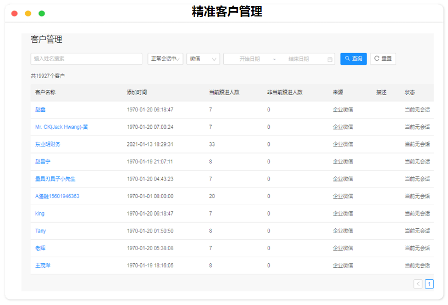Image resolution: width=448 pixels, height=305 pixels.
Task: Select the 开始日期 start date field
Action: 250,59
